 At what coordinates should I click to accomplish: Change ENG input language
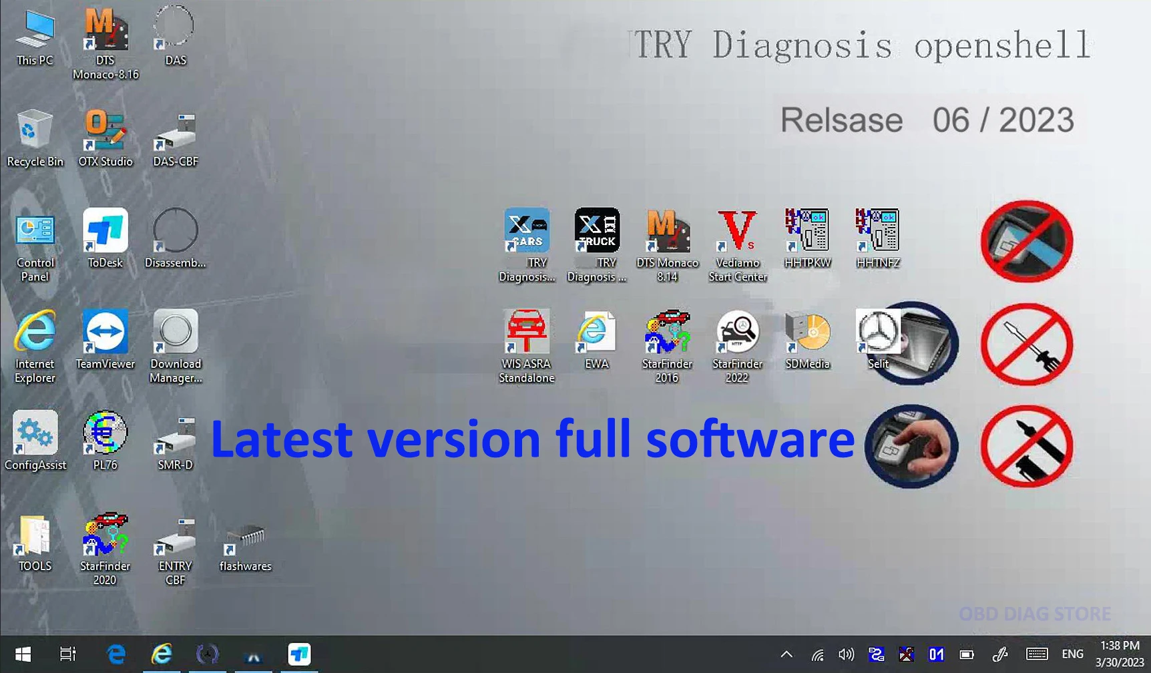coord(1073,654)
